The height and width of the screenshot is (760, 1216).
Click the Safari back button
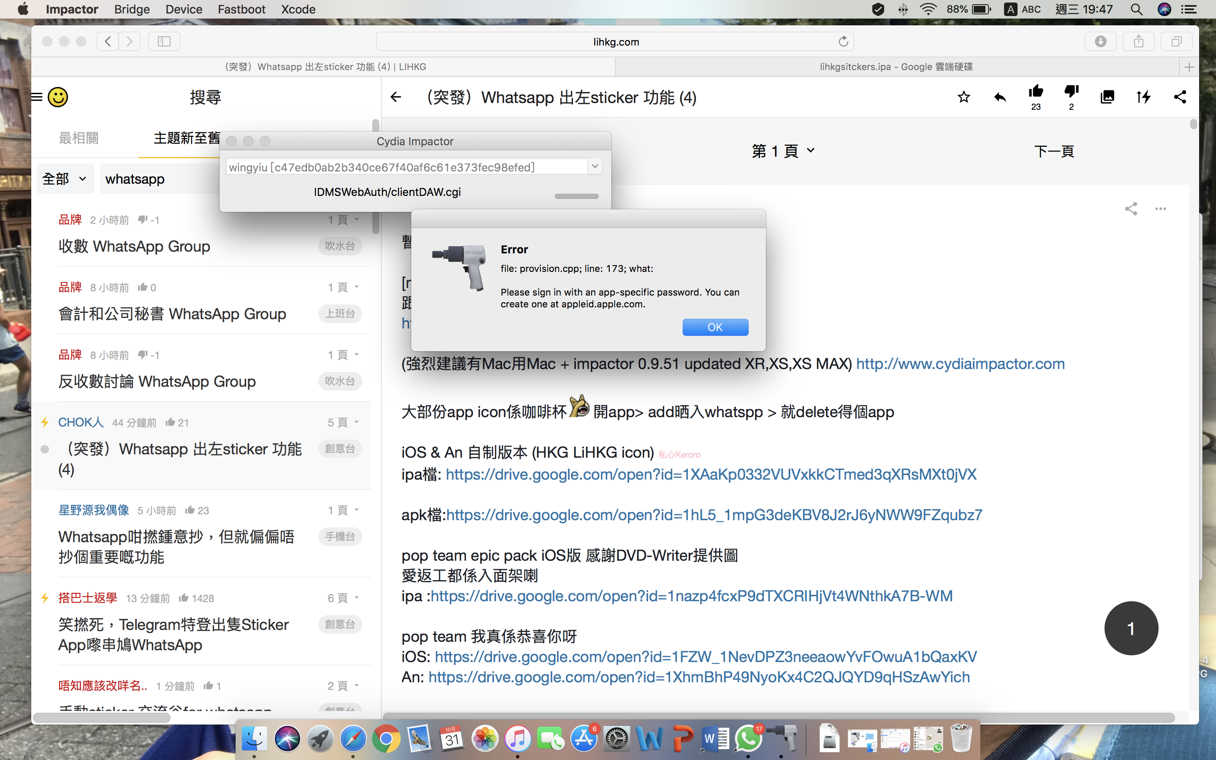click(x=108, y=41)
